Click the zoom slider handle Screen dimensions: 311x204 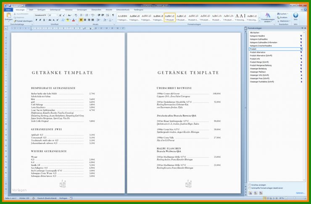[x=295, y=198]
